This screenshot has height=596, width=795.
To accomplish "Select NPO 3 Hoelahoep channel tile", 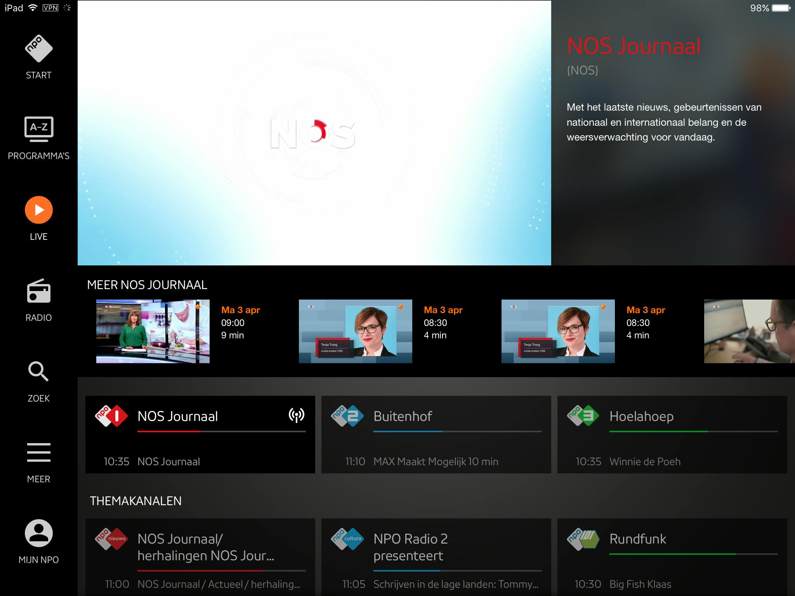I will click(672, 434).
